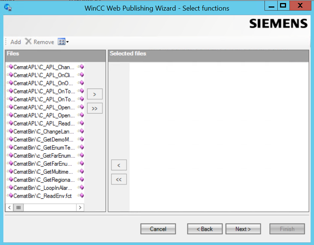
Task: Minimize the Web Publishing Wizard window
Action: tap(271, 6)
